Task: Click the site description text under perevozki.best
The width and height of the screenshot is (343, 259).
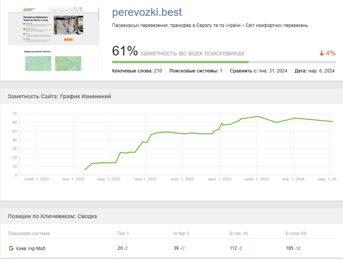Action: point(210,25)
